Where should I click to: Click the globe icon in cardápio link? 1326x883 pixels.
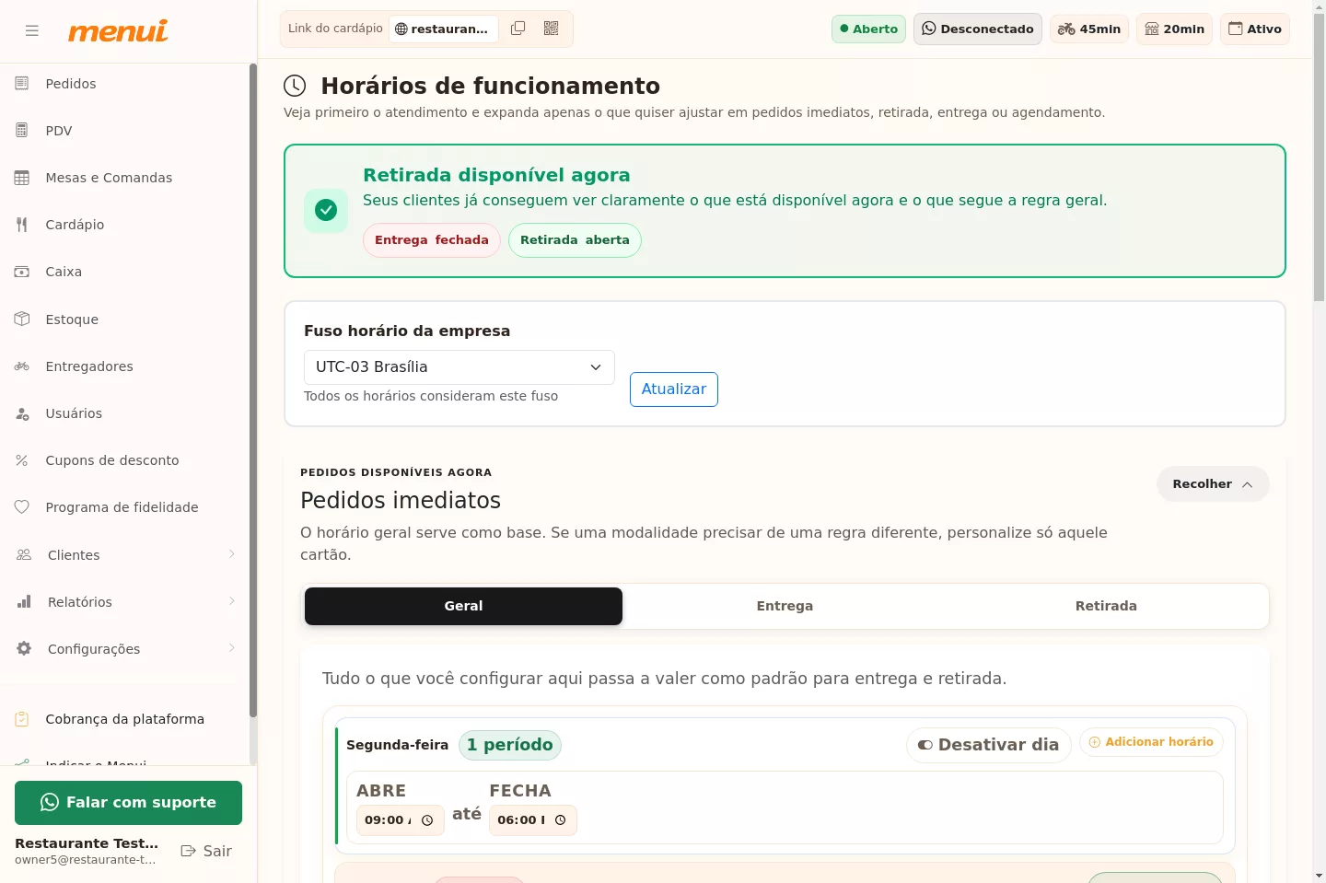401,29
